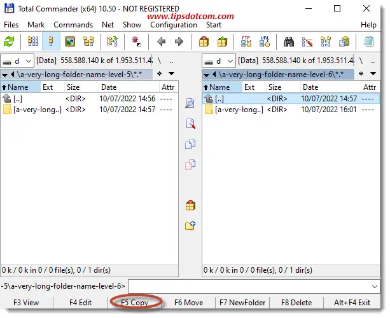
Task: Open the Configuration menu
Action: pos(174,25)
